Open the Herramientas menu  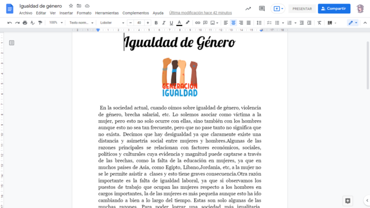point(107,13)
